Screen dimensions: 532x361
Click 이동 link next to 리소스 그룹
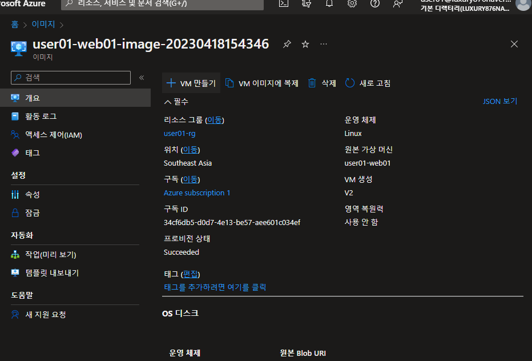[x=215, y=120]
